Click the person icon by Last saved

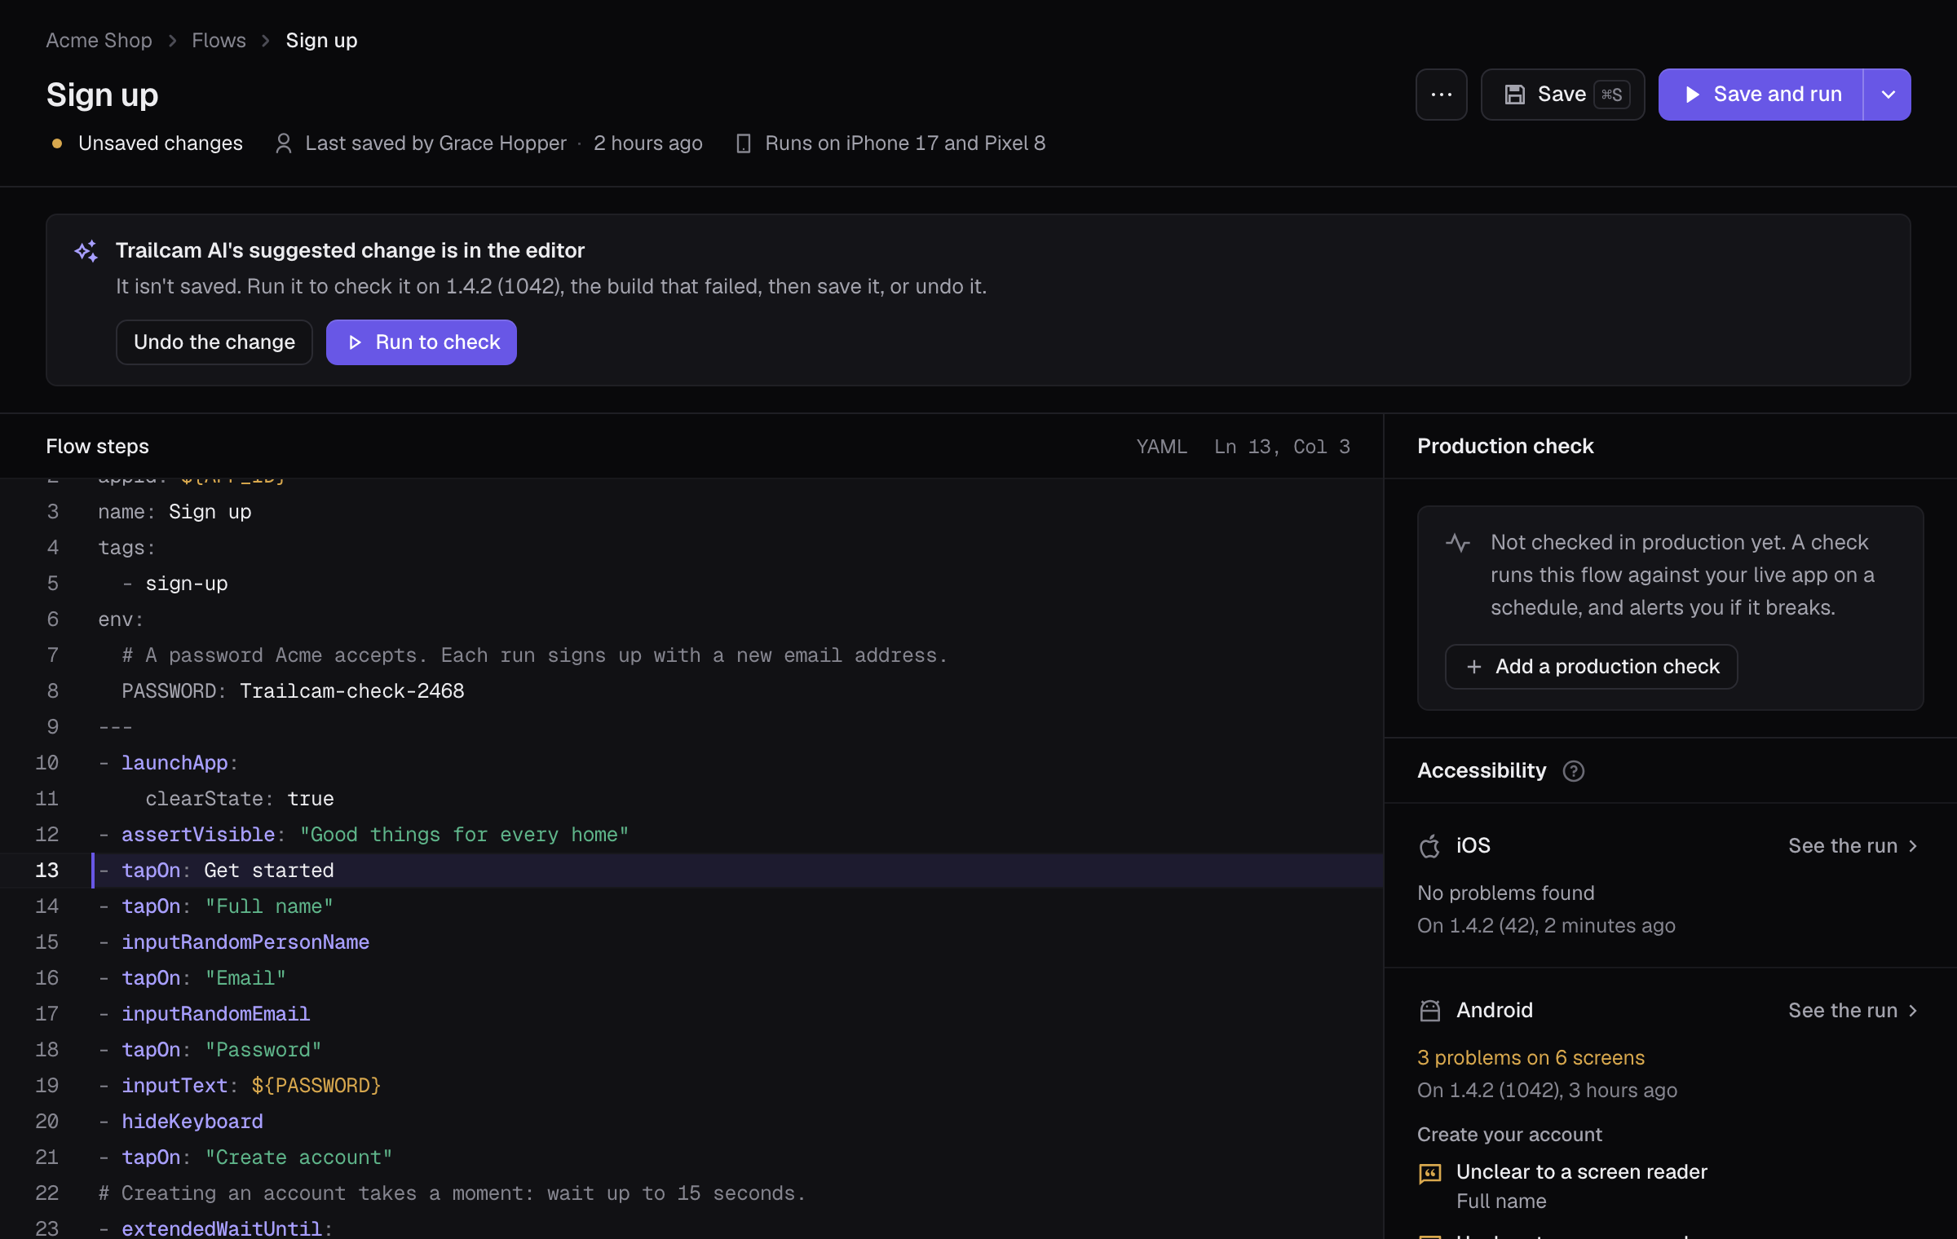[x=283, y=143]
